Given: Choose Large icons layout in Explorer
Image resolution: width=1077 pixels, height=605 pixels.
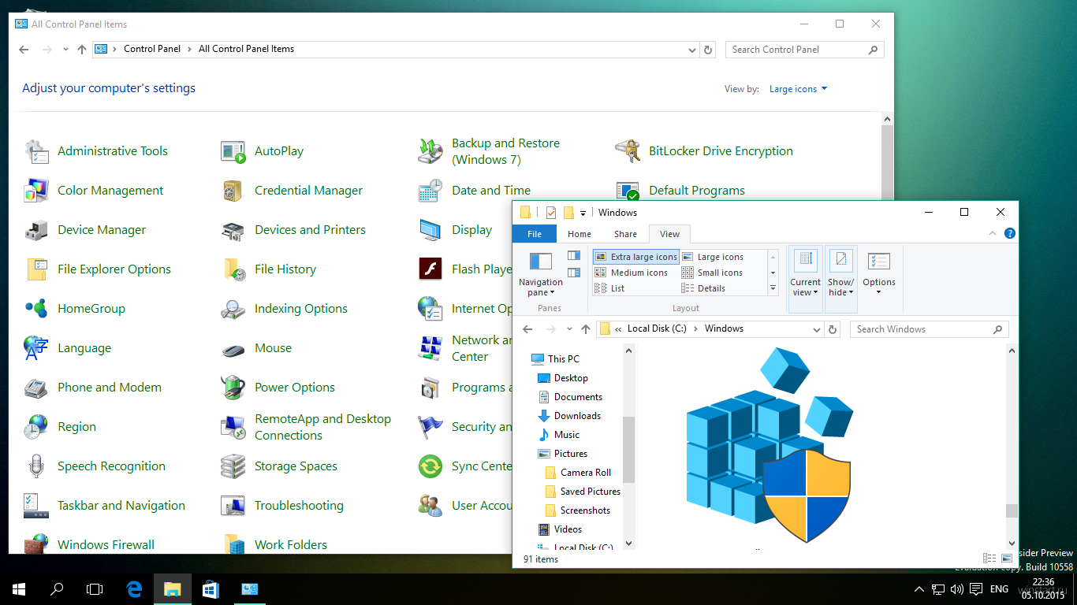Looking at the screenshot, I should click(713, 257).
